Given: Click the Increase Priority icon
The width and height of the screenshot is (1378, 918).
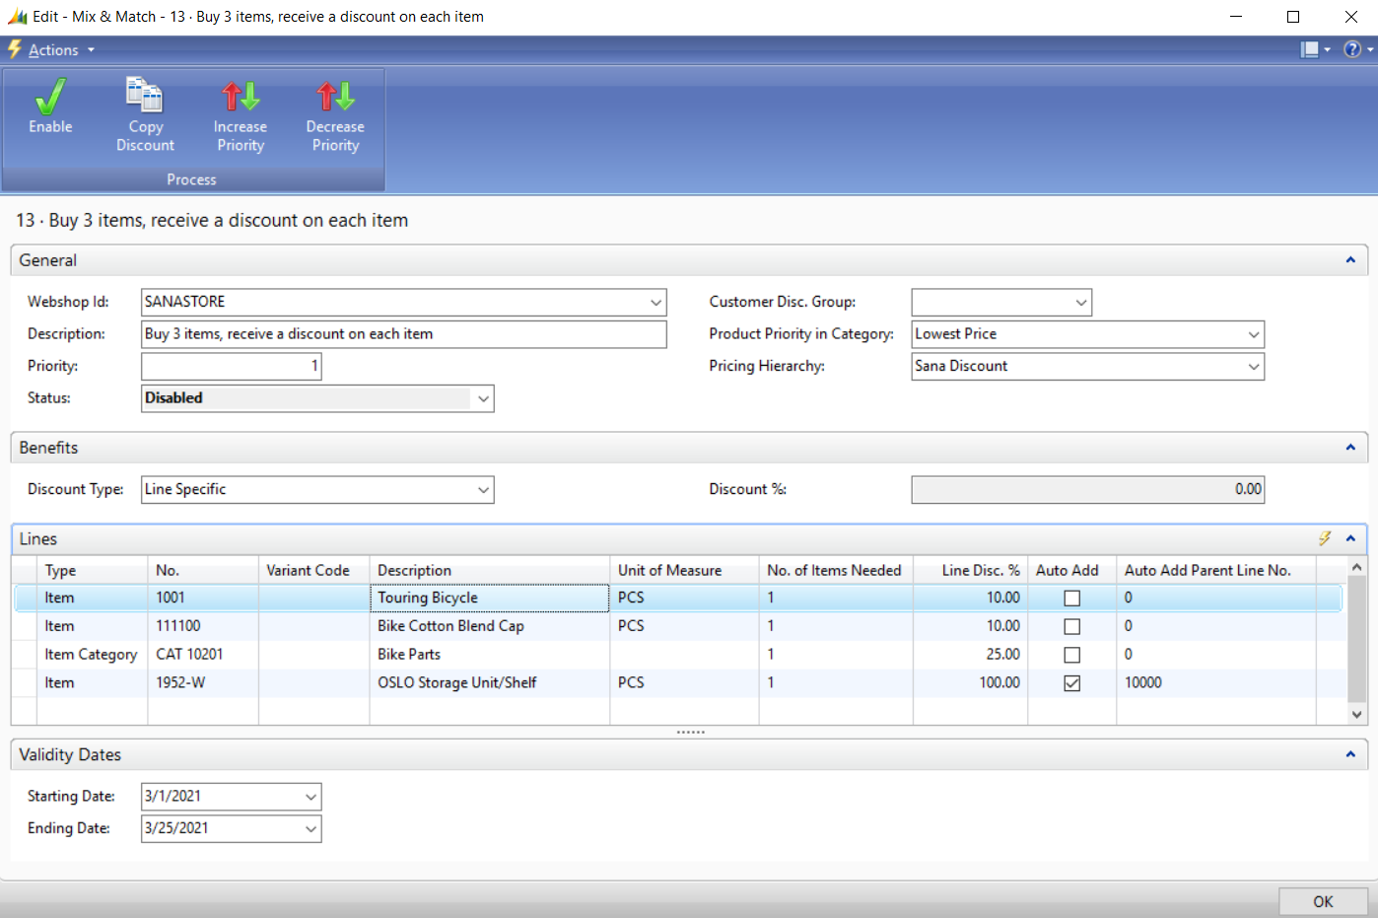Looking at the screenshot, I should point(241,97).
